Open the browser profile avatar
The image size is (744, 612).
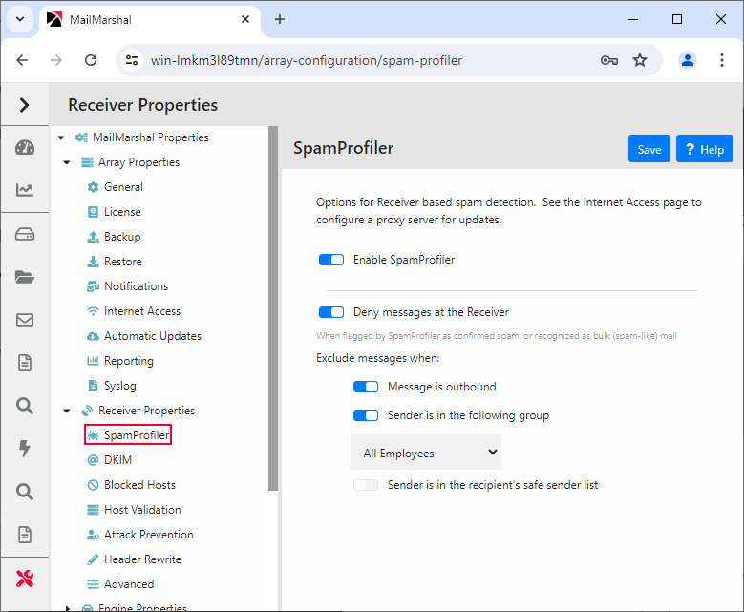pyautogui.click(x=687, y=60)
